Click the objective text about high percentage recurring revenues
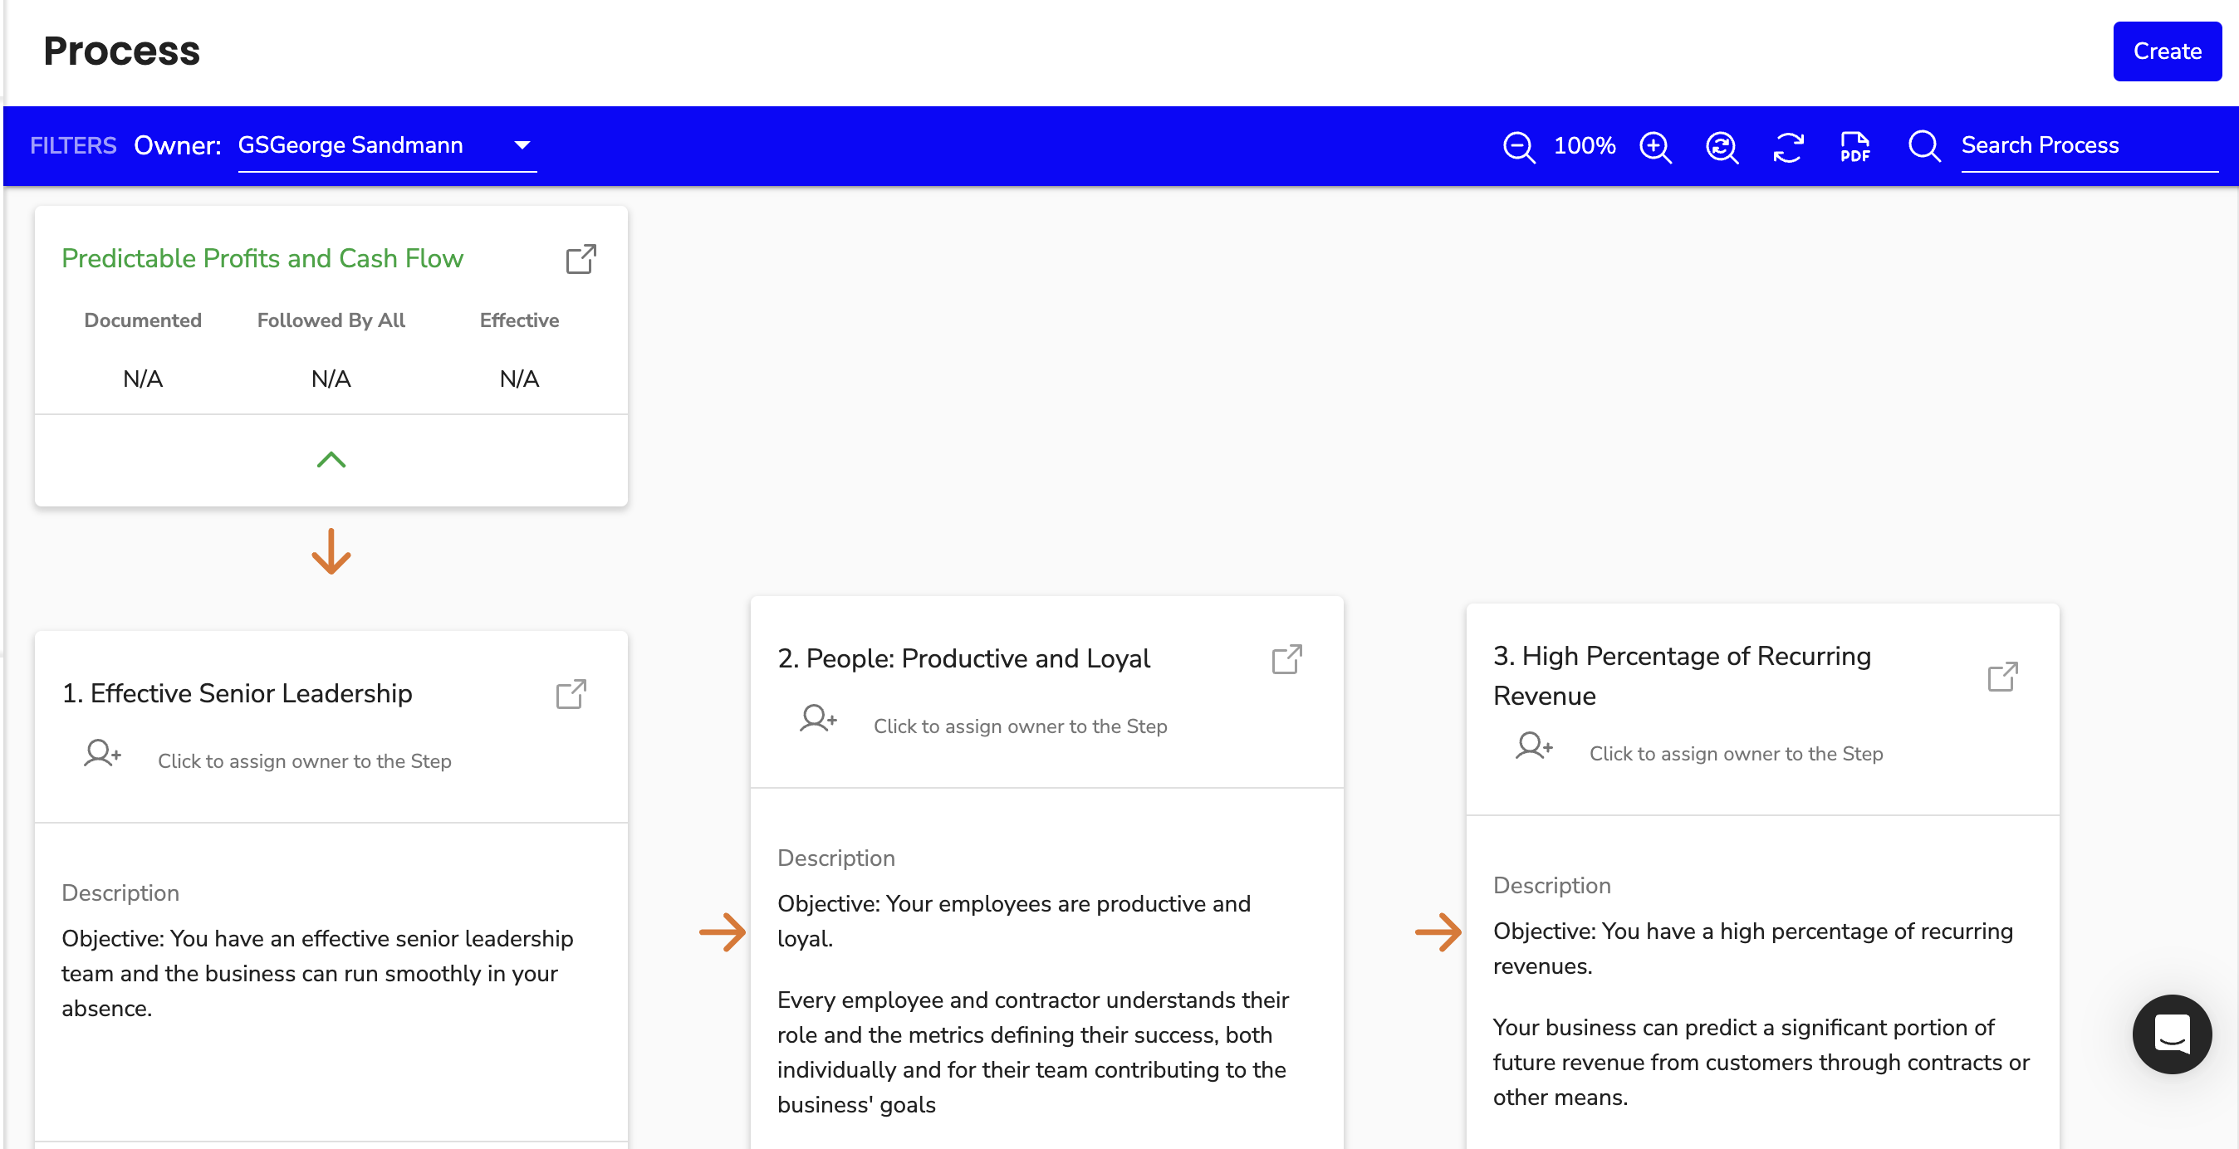Image resolution: width=2239 pixels, height=1149 pixels. click(1752, 948)
